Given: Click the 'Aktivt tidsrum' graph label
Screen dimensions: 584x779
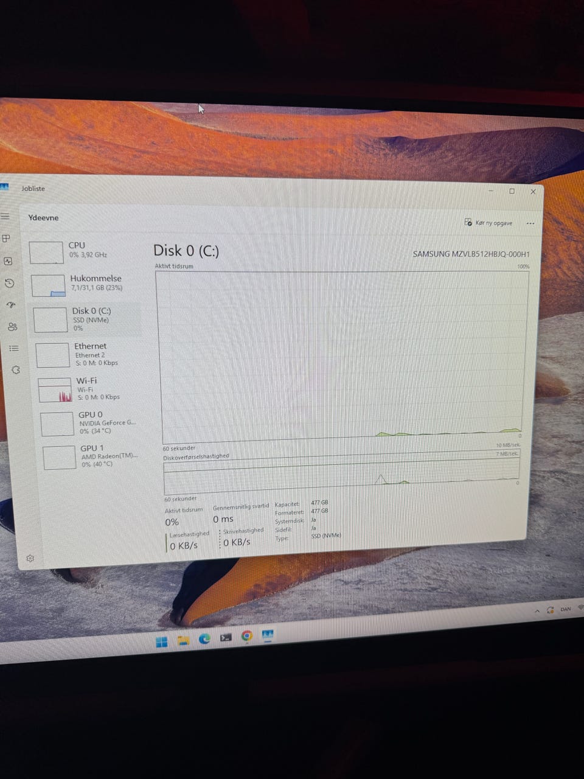Looking at the screenshot, I should click(x=174, y=266).
